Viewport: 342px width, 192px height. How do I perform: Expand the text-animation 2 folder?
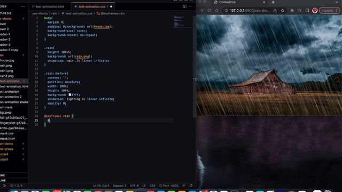pos(11,97)
